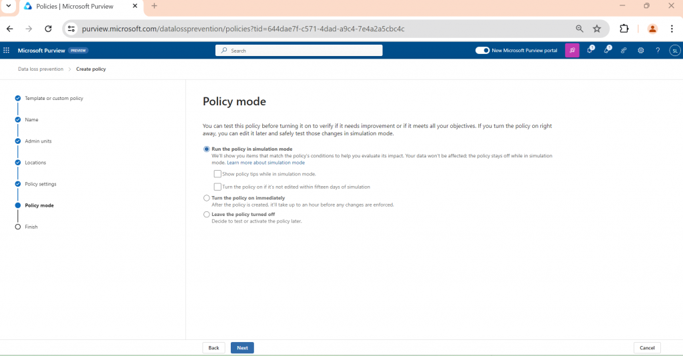Open the app launcher waffle icon
683x356 pixels.
coord(7,50)
